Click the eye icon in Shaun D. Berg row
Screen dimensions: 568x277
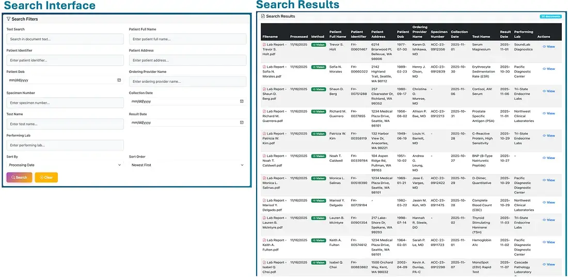(x=544, y=91)
